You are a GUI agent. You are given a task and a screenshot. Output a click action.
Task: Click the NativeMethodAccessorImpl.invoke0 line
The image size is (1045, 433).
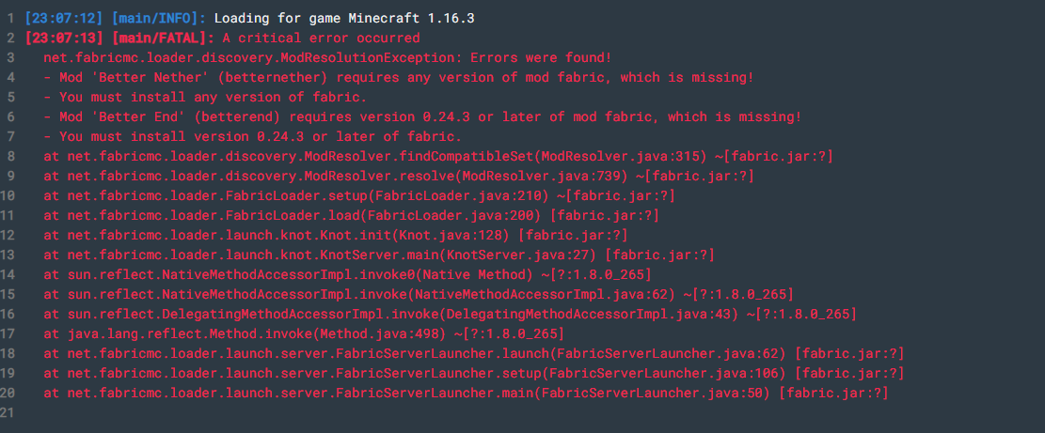(347, 274)
